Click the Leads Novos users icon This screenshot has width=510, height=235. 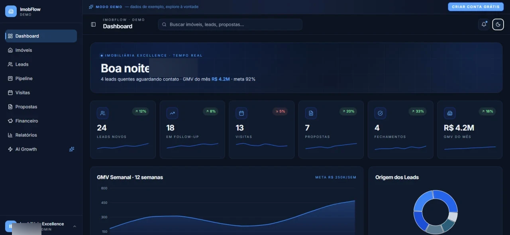(x=103, y=113)
